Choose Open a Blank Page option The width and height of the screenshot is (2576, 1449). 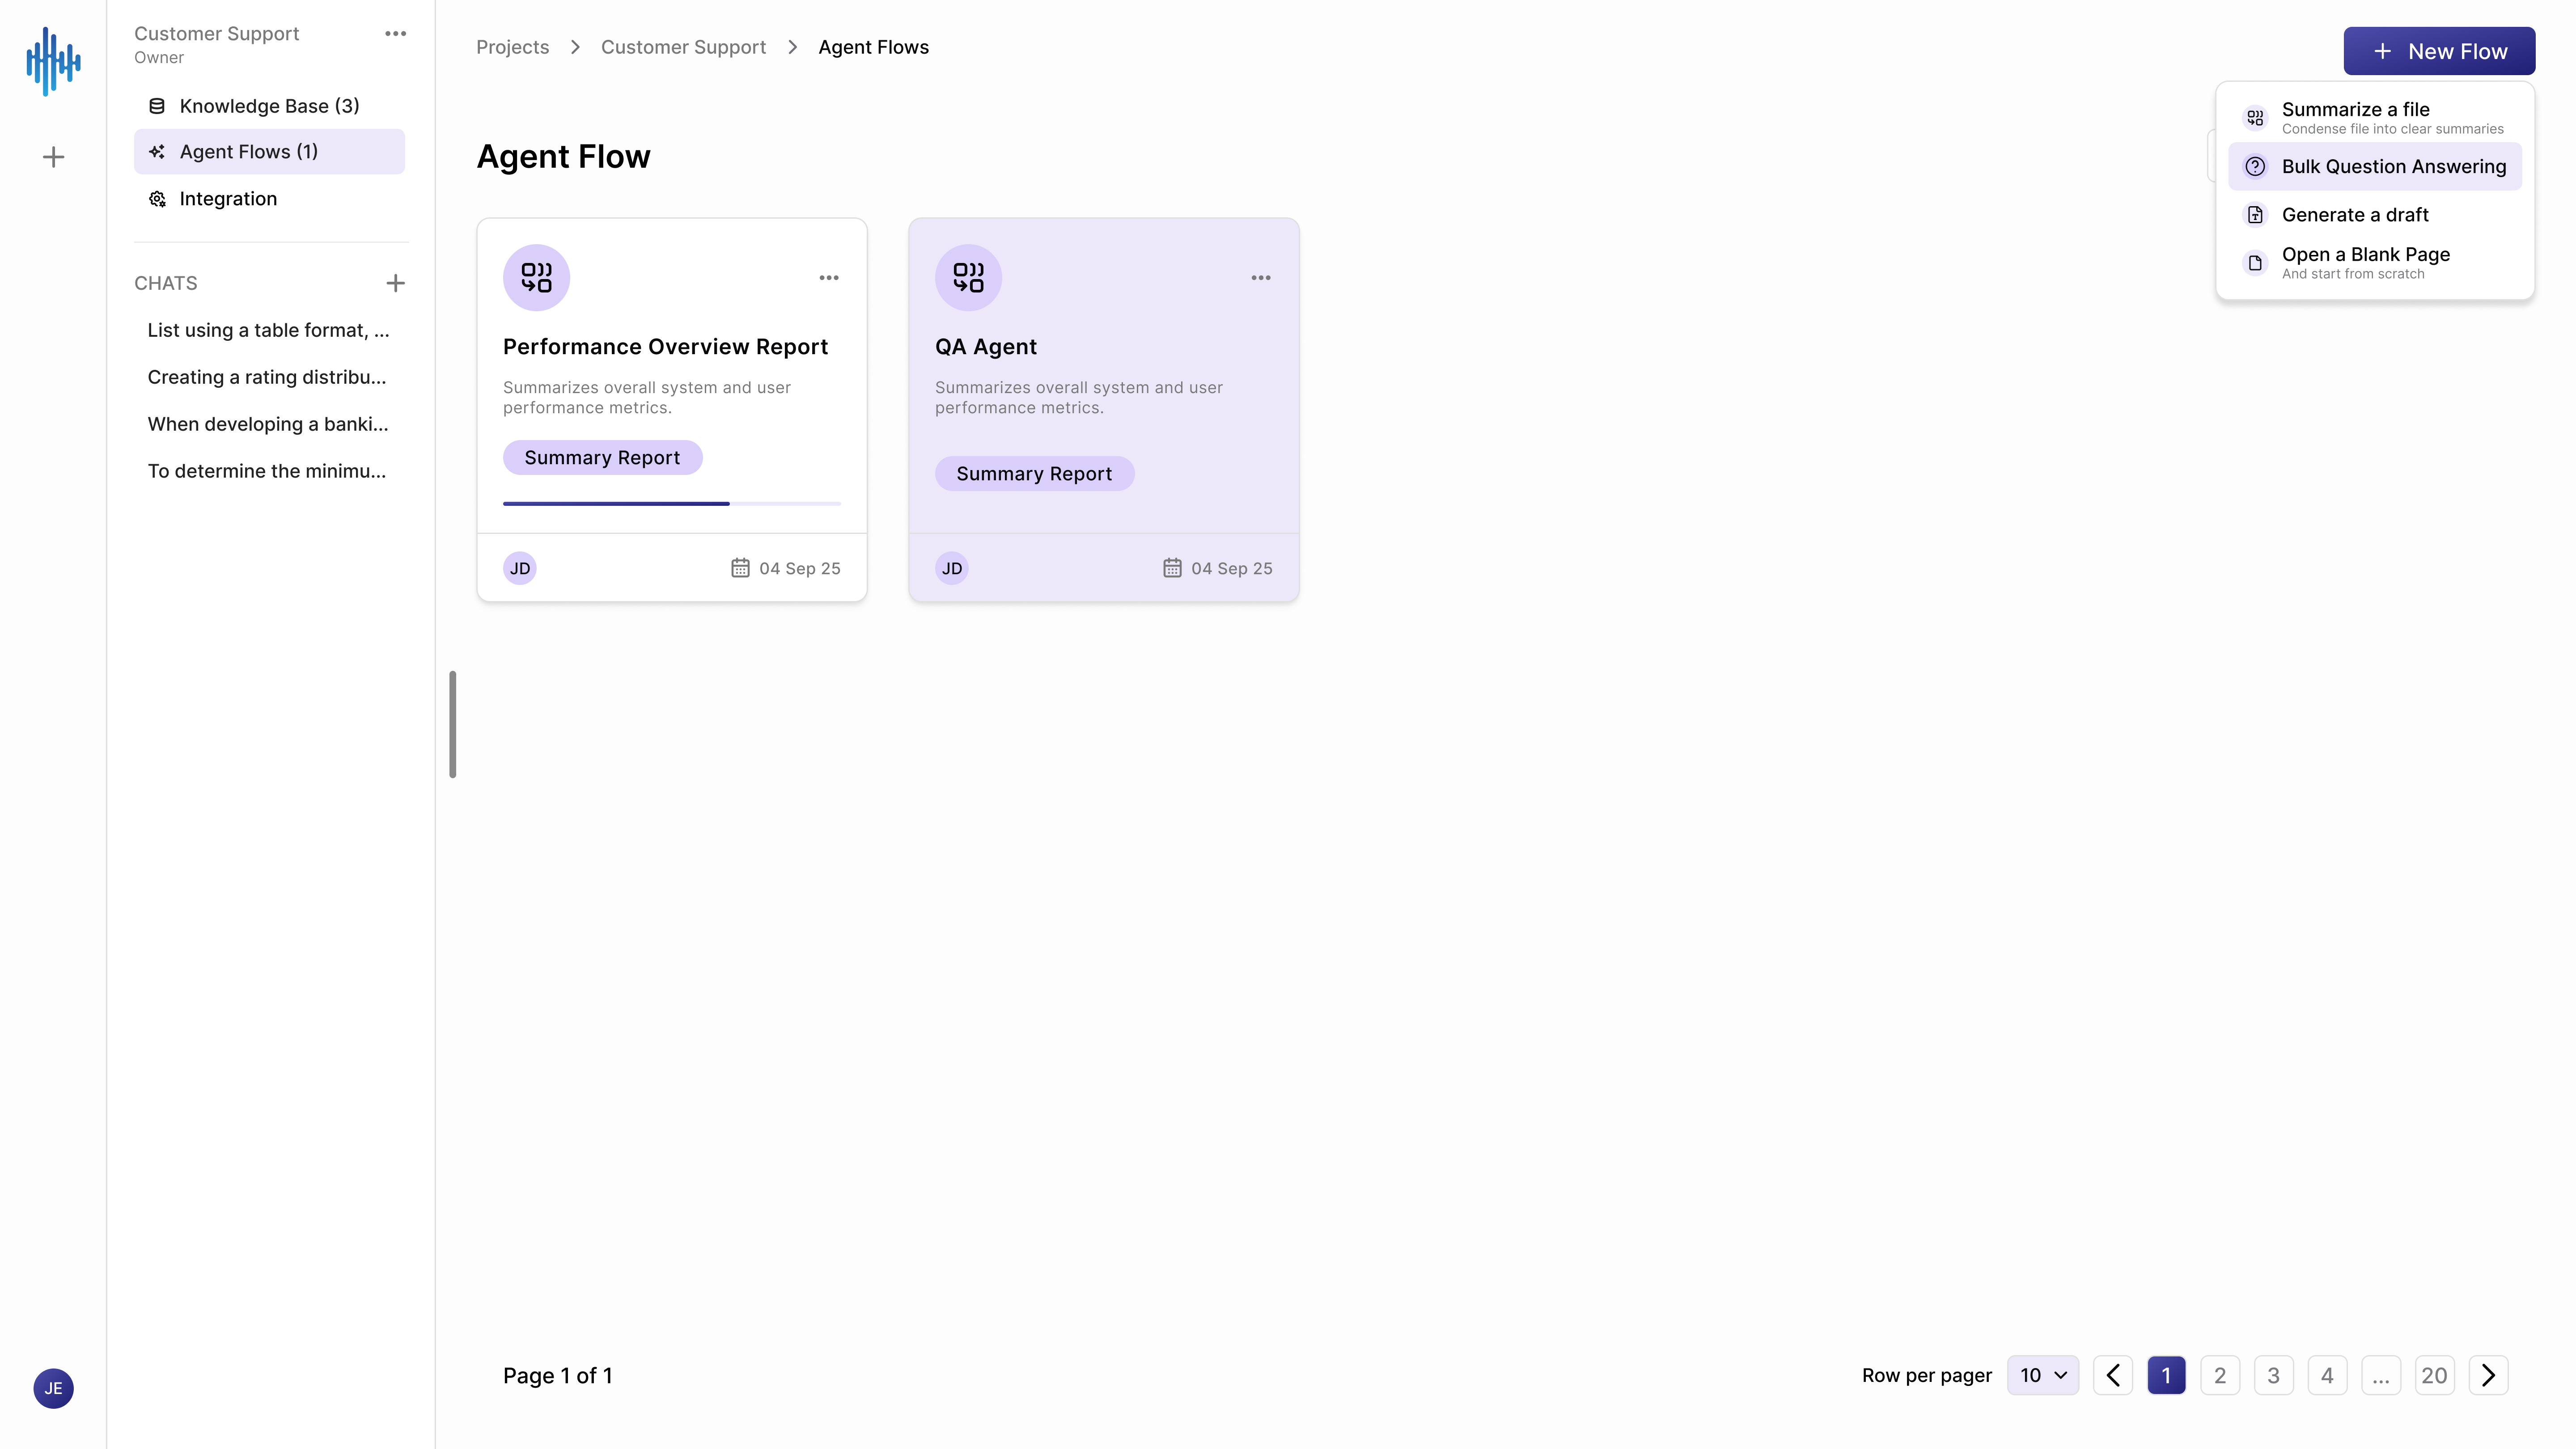pyautogui.click(x=2375, y=263)
